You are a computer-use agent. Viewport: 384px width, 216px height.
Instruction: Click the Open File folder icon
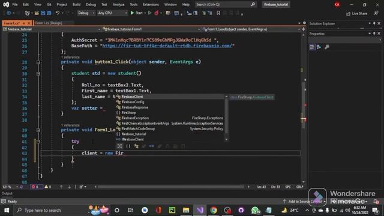pos(37,13)
